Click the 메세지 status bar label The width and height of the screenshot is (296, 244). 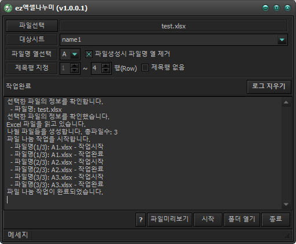point(18,235)
